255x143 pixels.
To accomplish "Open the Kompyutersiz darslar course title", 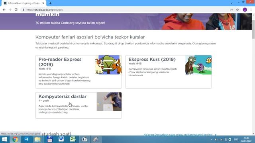I will [x=63, y=96].
